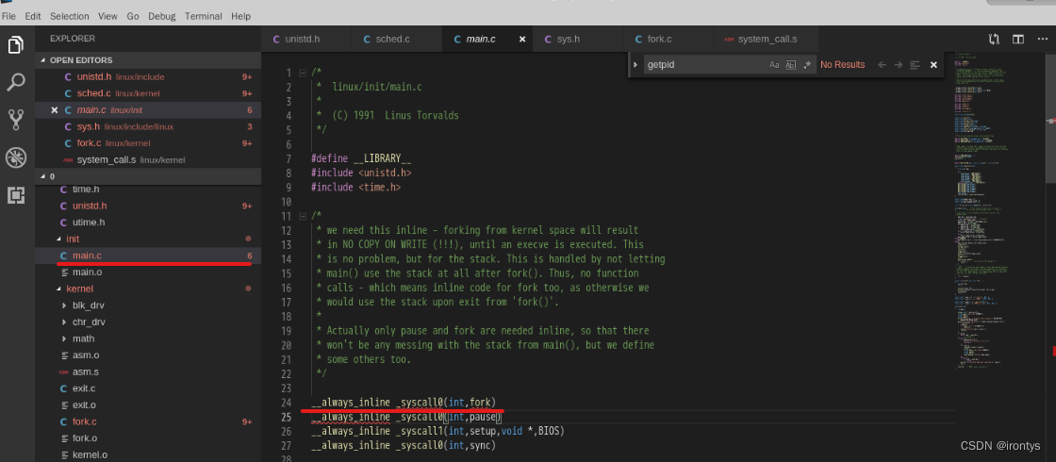Viewport: 1056px width, 462px height.
Task: Open the Search view in activity bar
Action: 16,82
